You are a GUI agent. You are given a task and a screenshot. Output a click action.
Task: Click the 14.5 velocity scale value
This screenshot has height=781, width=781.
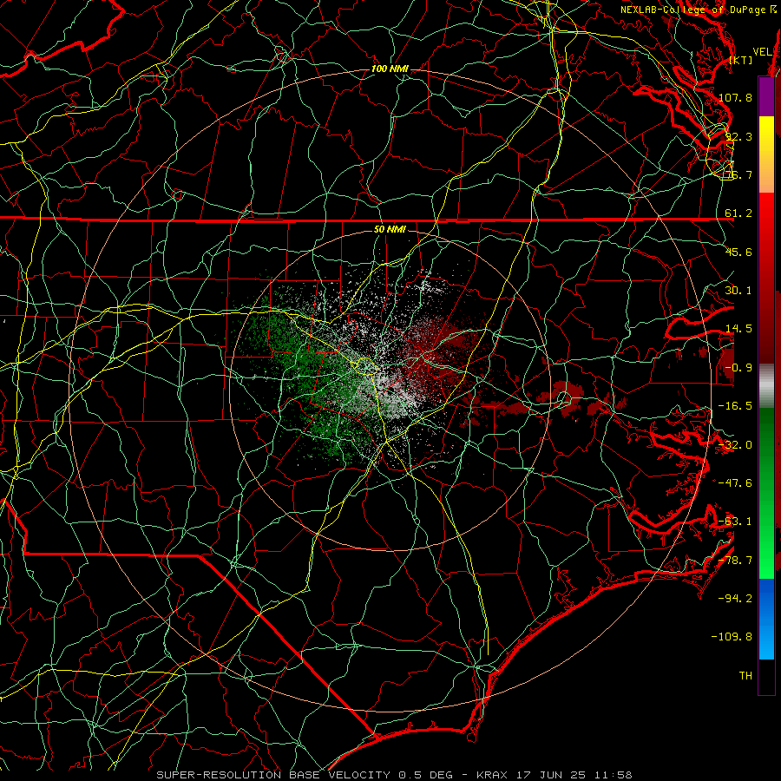tap(738, 329)
